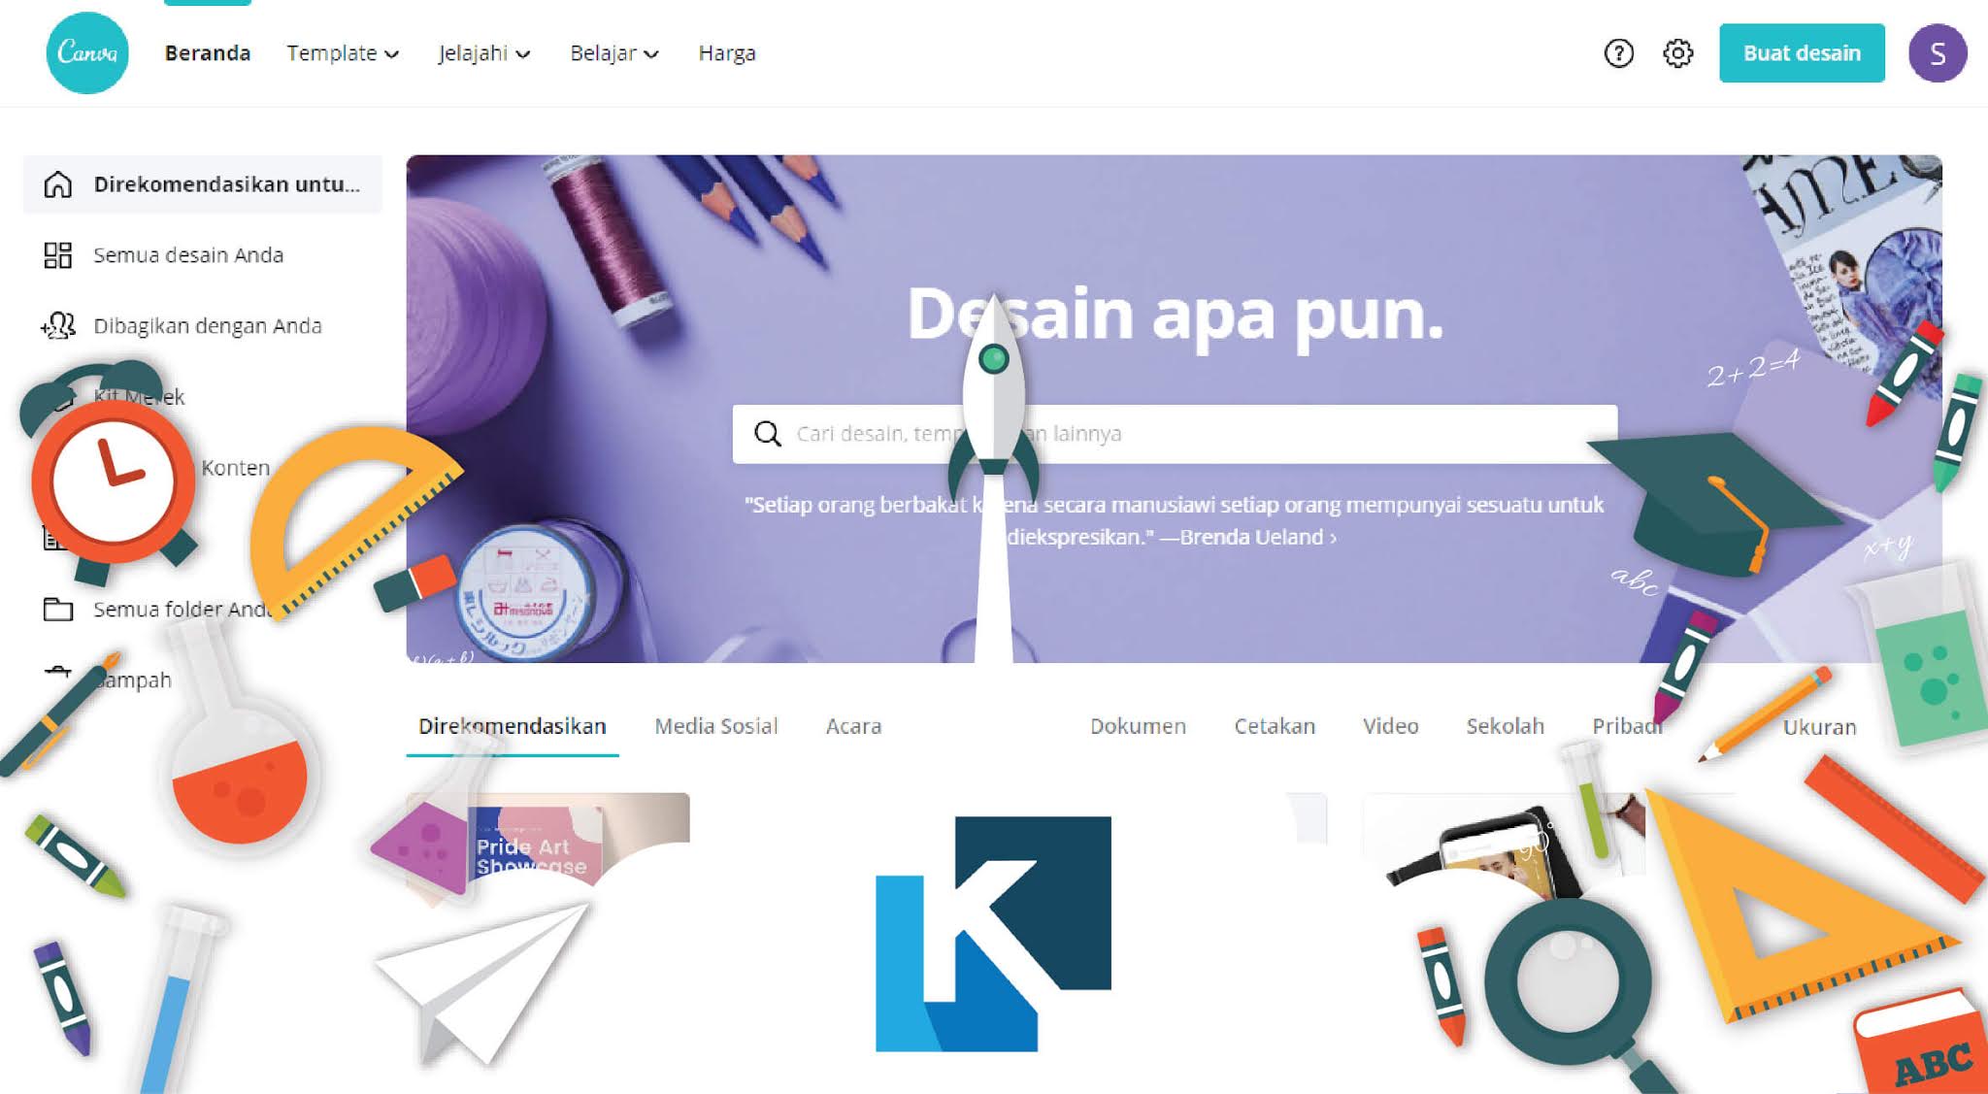
Task: Click the Cari desain search field
Action: click(x=1175, y=434)
